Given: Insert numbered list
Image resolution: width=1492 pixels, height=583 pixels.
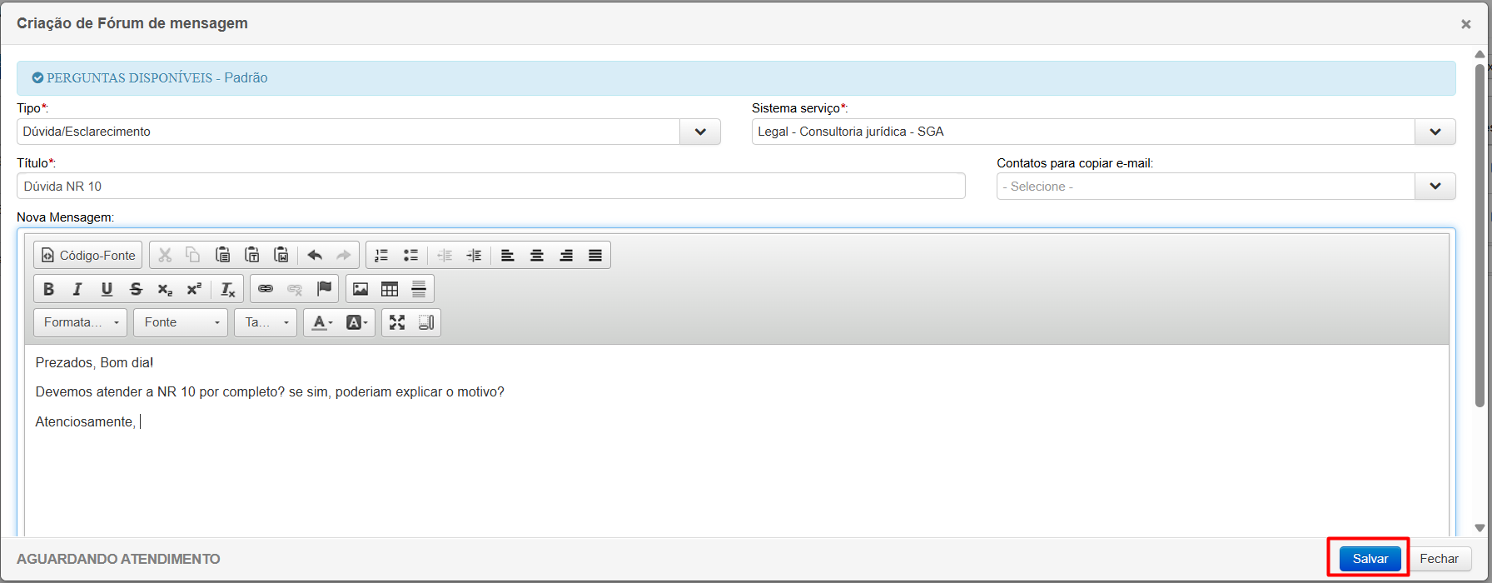Looking at the screenshot, I should (381, 256).
